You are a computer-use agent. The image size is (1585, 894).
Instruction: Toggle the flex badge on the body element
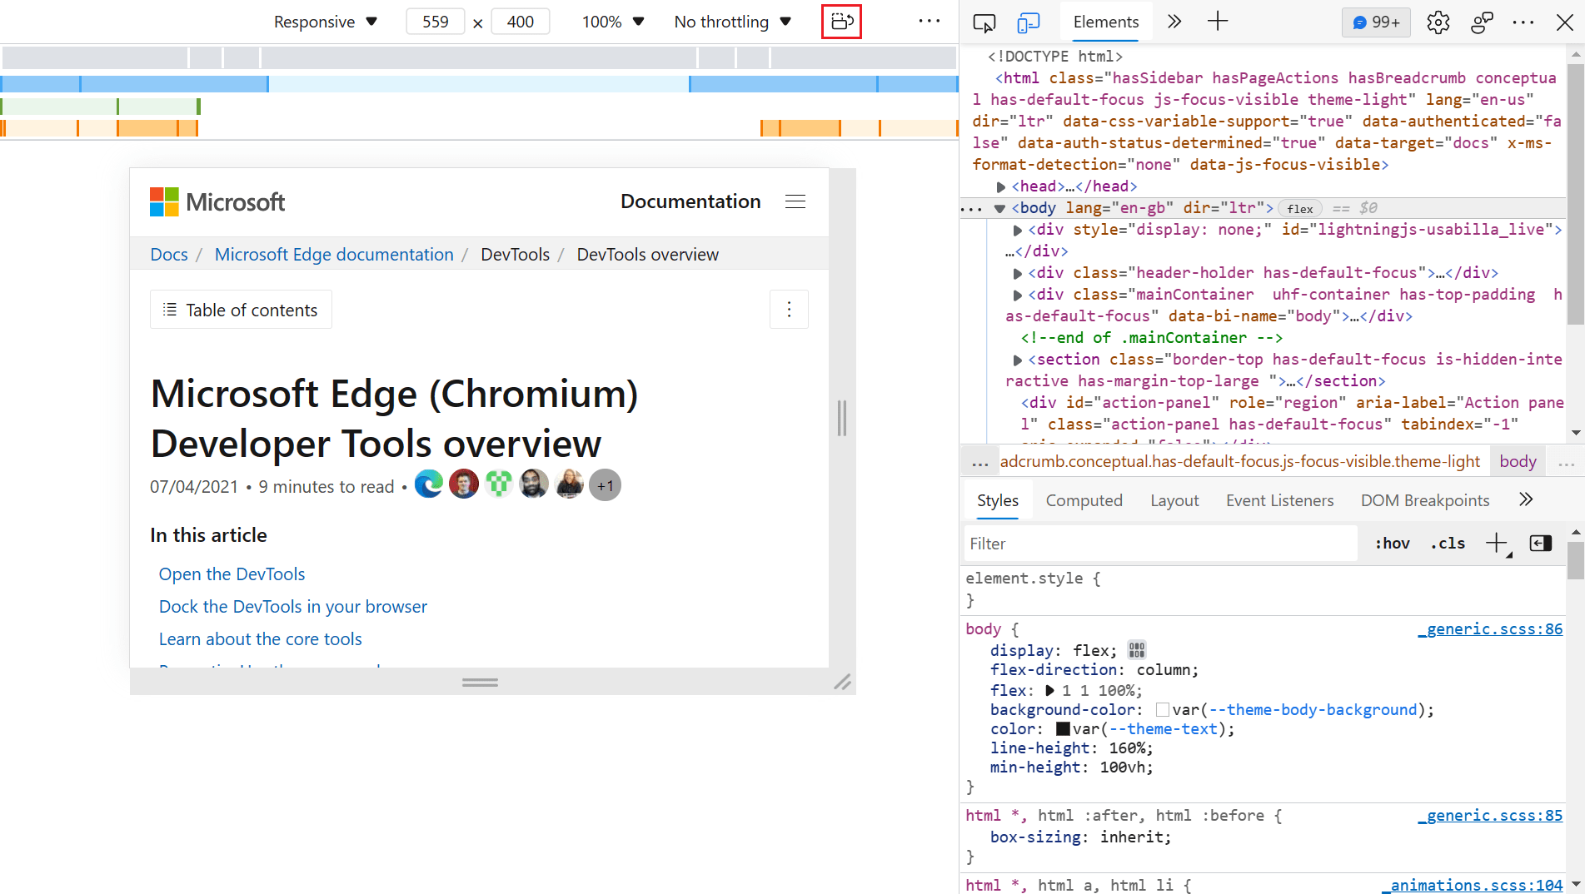point(1299,208)
